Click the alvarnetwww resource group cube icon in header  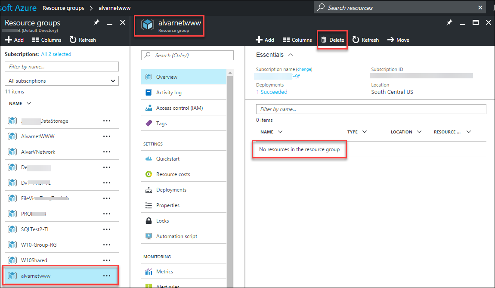coord(148,24)
